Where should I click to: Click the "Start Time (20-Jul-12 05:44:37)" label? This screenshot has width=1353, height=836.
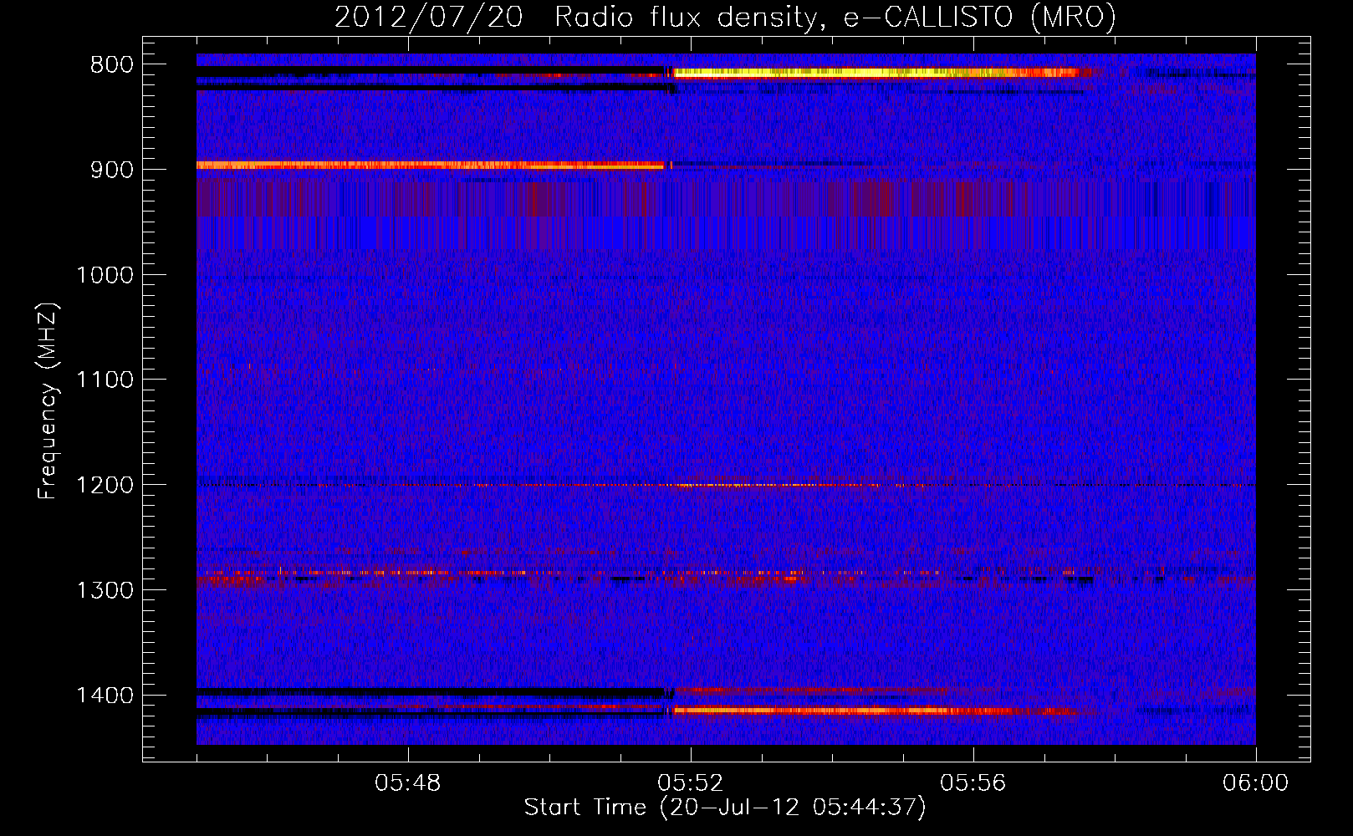pos(725,808)
